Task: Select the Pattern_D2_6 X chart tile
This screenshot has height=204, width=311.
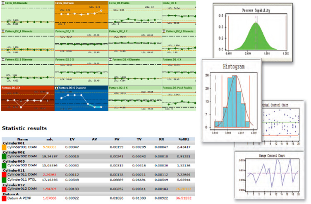Action: pos(135,98)
